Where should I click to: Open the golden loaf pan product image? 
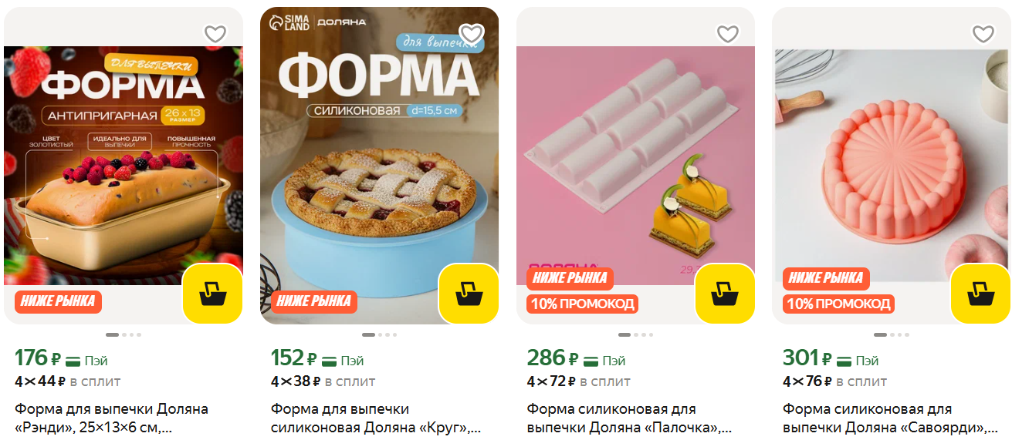point(124,166)
